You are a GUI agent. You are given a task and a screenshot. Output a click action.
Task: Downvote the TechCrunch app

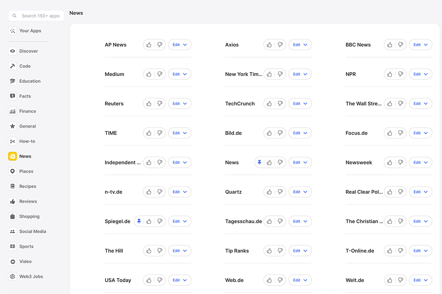280,104
